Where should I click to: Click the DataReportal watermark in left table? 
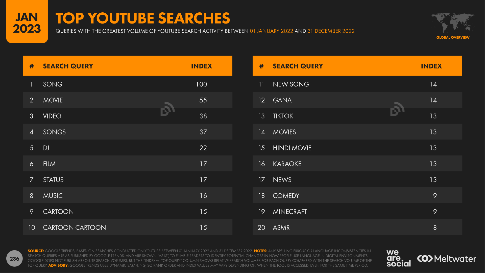[167, 109]
